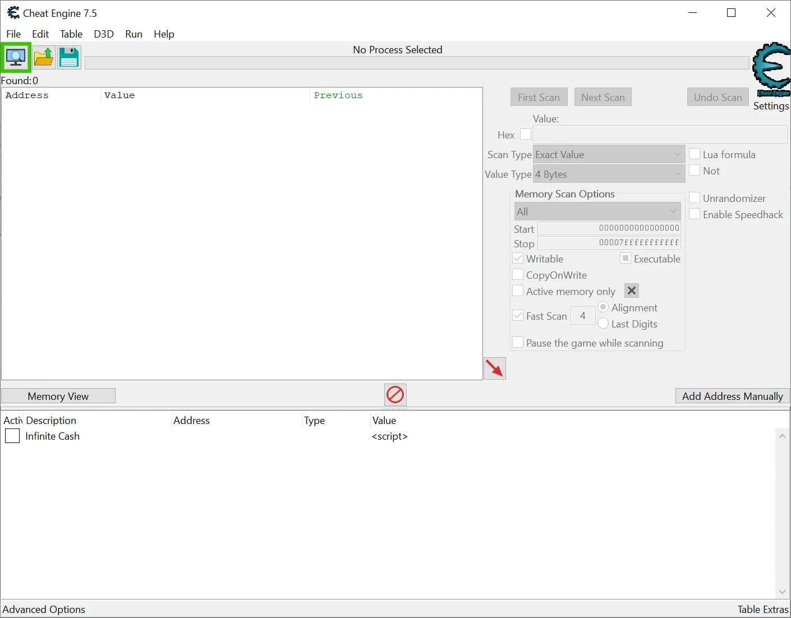Click the red clear address list icon
791x618 pixels.
(x=395, y=395)
